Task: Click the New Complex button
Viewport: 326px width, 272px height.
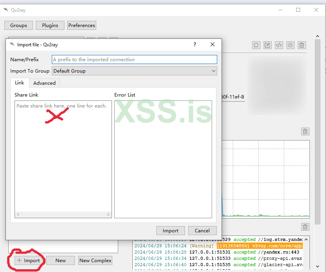Action: point(95,261)
